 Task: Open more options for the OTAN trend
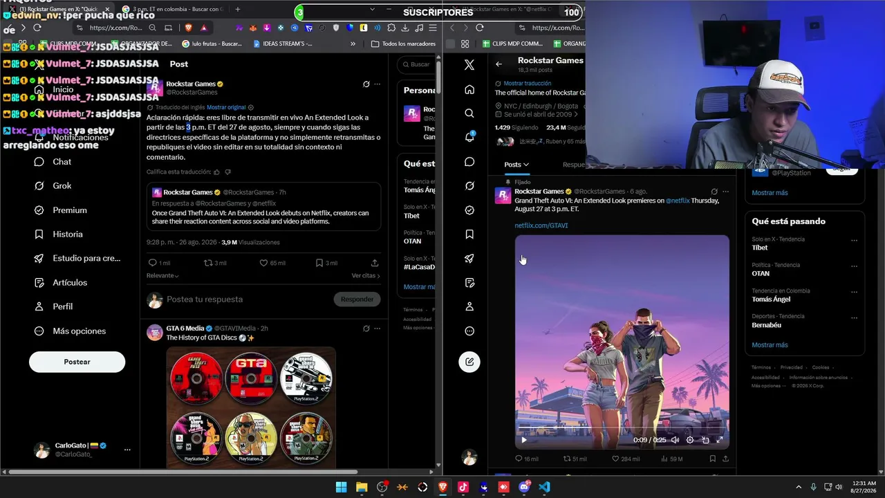pos(854,267)
